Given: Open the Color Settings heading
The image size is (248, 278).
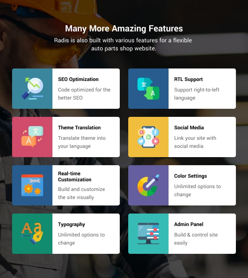Looking at the screenshot, I should pyautogui.click(x=190, y=176).
